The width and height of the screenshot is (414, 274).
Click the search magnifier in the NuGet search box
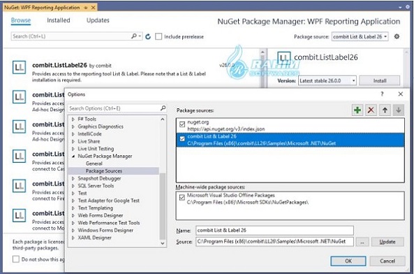134,36
